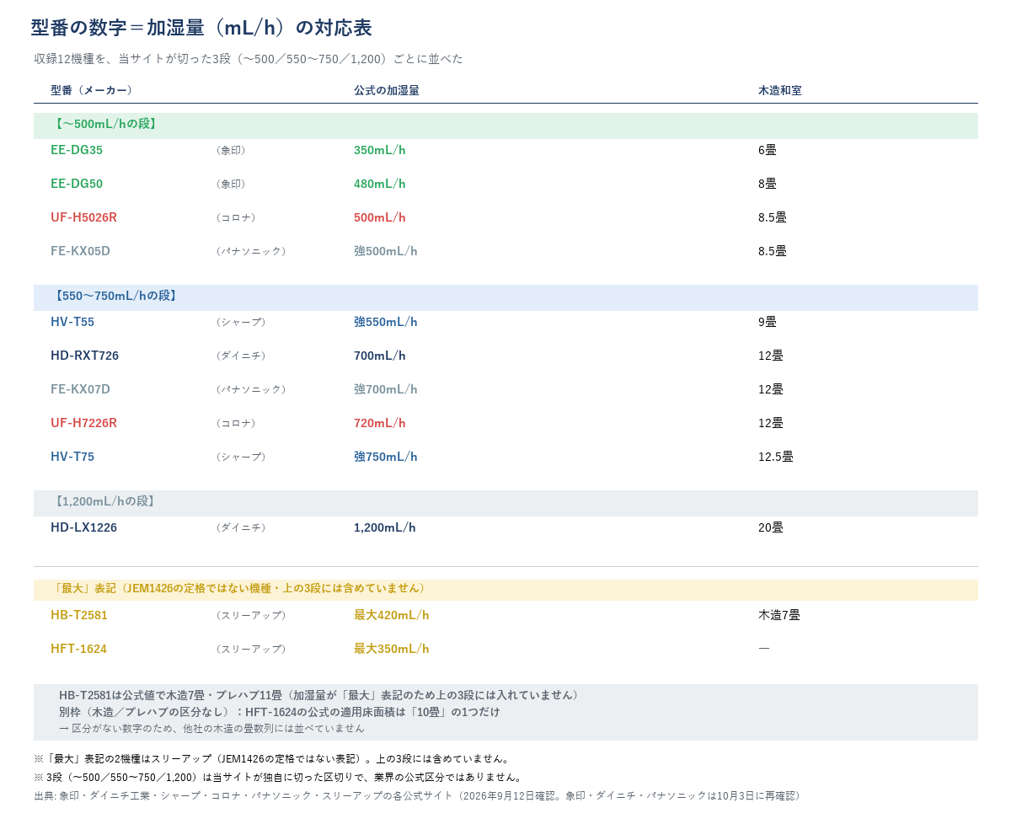
Task: Click the 出典 source line
Action: pos(420,796)
